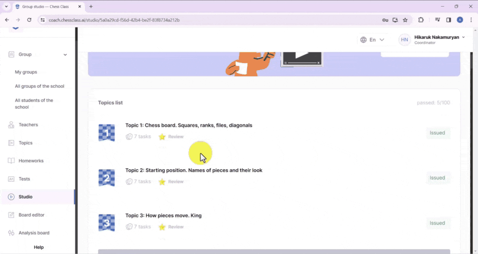Reload the page
This screenshot has width=478, height=254.
[29, 20]
